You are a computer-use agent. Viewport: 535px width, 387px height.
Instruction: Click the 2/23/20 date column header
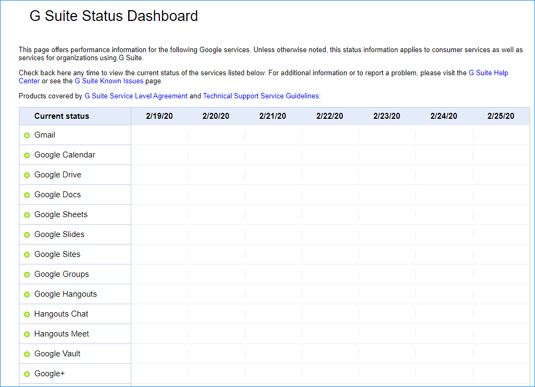click(x=386, y=116)
